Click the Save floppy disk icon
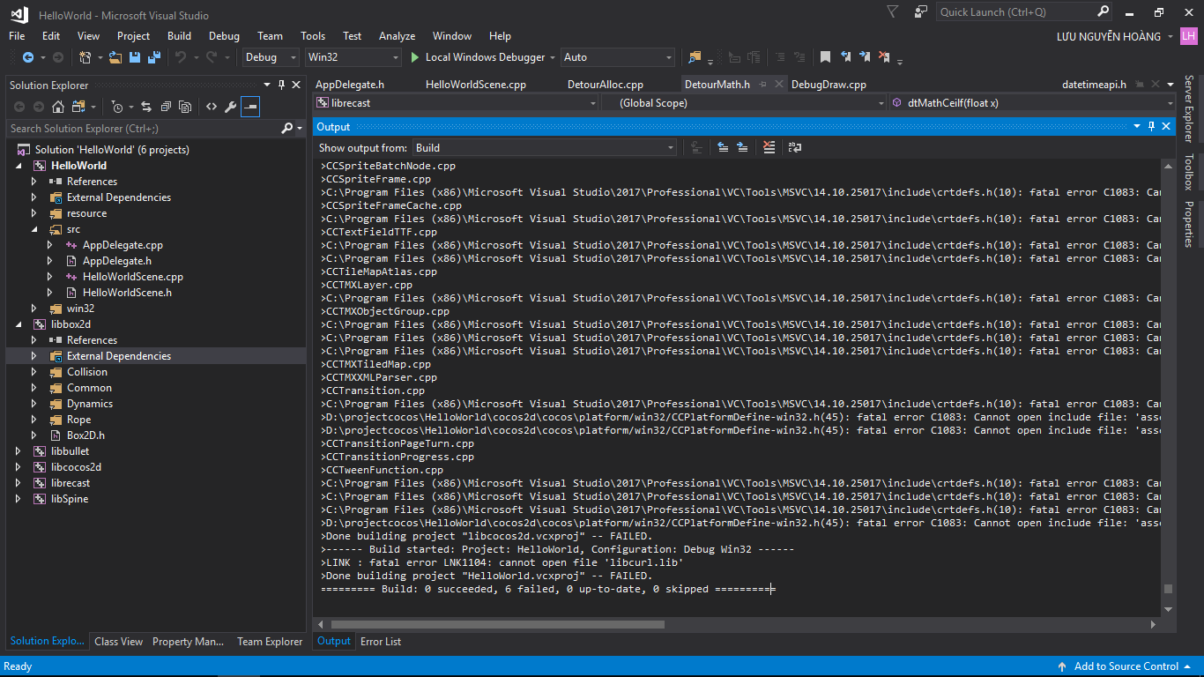The width and height of the screenshot is (1204, 677). click(135, 57)
